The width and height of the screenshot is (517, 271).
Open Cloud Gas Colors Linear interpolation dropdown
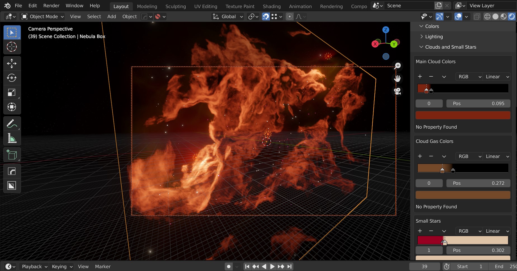(497, 156)
